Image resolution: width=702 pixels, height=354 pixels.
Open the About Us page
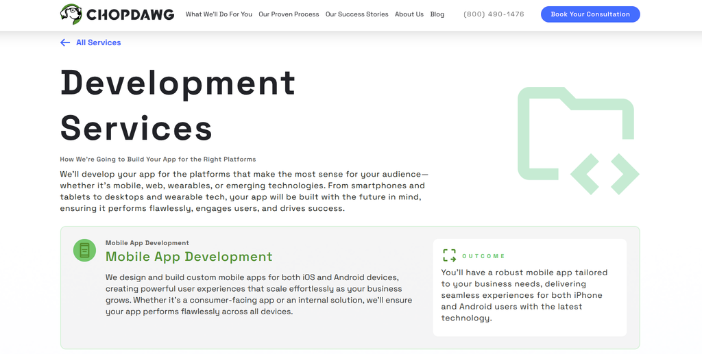[x=409, y=14]
